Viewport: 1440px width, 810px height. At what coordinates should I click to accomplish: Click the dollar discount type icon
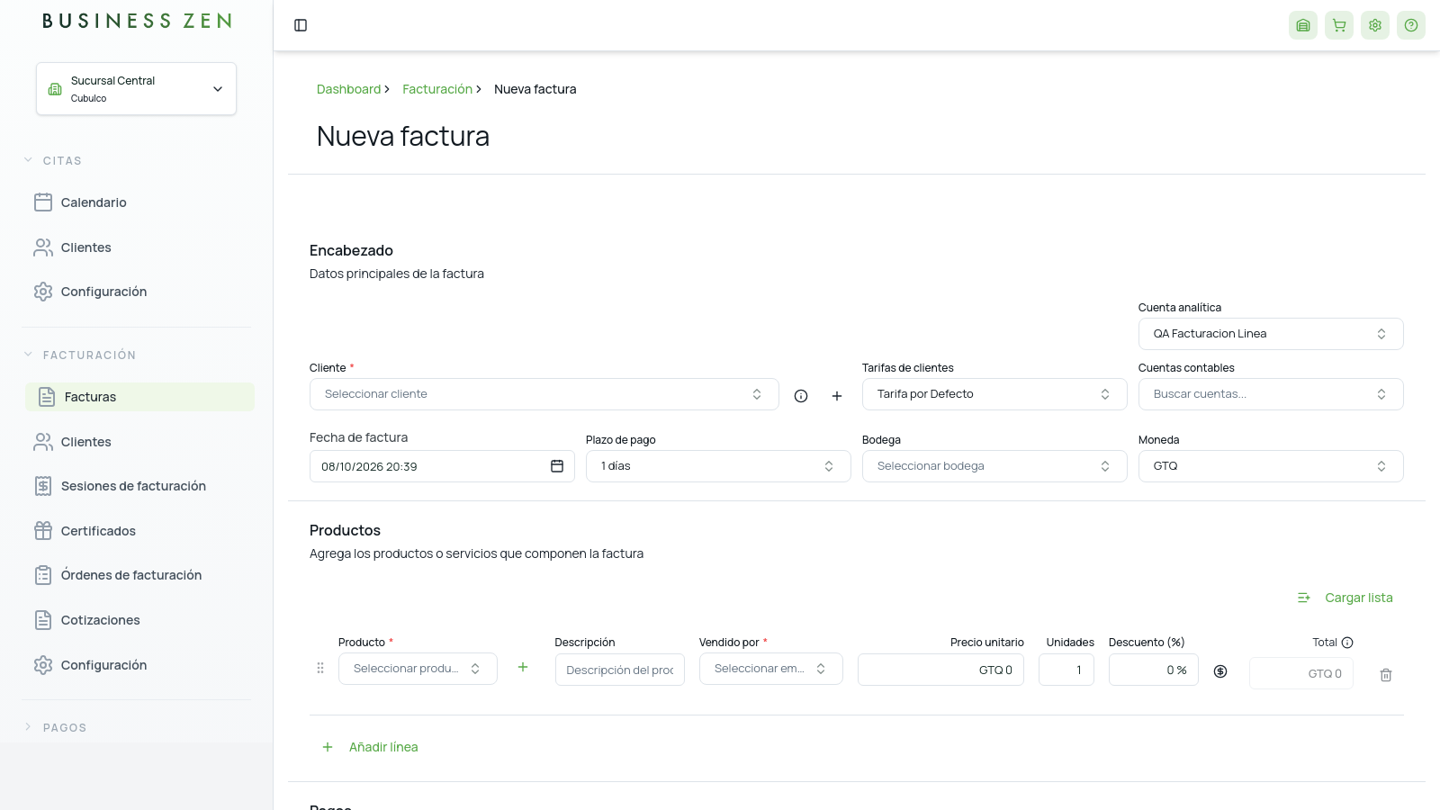[x=1220, y=671]
